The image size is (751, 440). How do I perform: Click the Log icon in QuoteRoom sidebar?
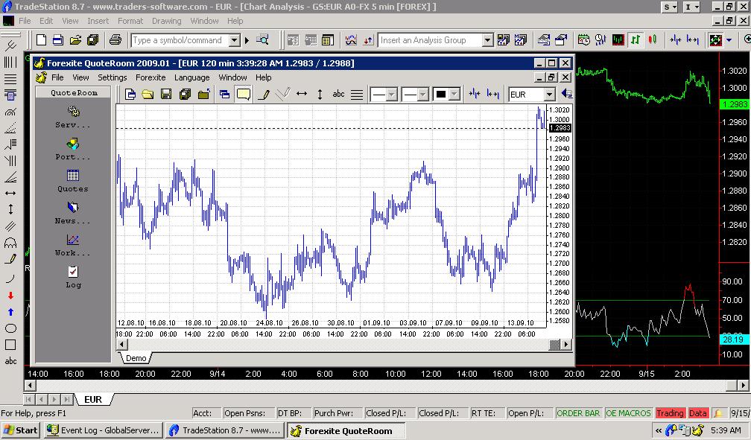click(72, 276)
